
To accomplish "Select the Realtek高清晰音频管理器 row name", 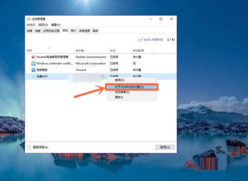I will click(x=53, y=57).
